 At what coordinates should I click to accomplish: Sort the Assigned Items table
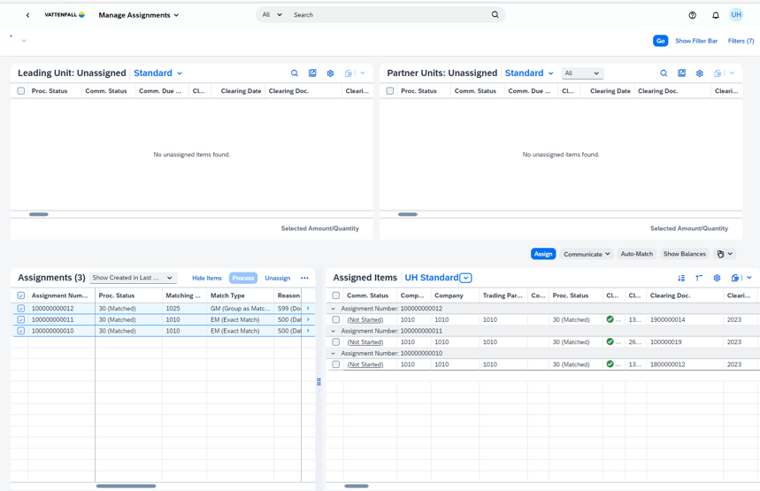coord(681,278)
